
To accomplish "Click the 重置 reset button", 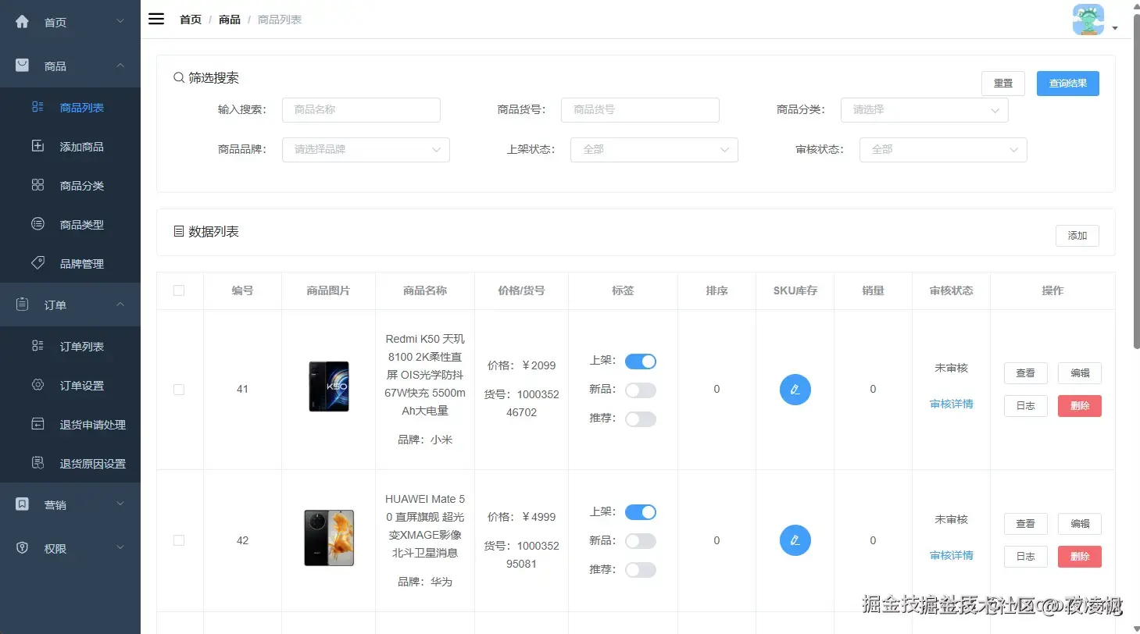I will pyautogui.click(x=1003, y=84).
